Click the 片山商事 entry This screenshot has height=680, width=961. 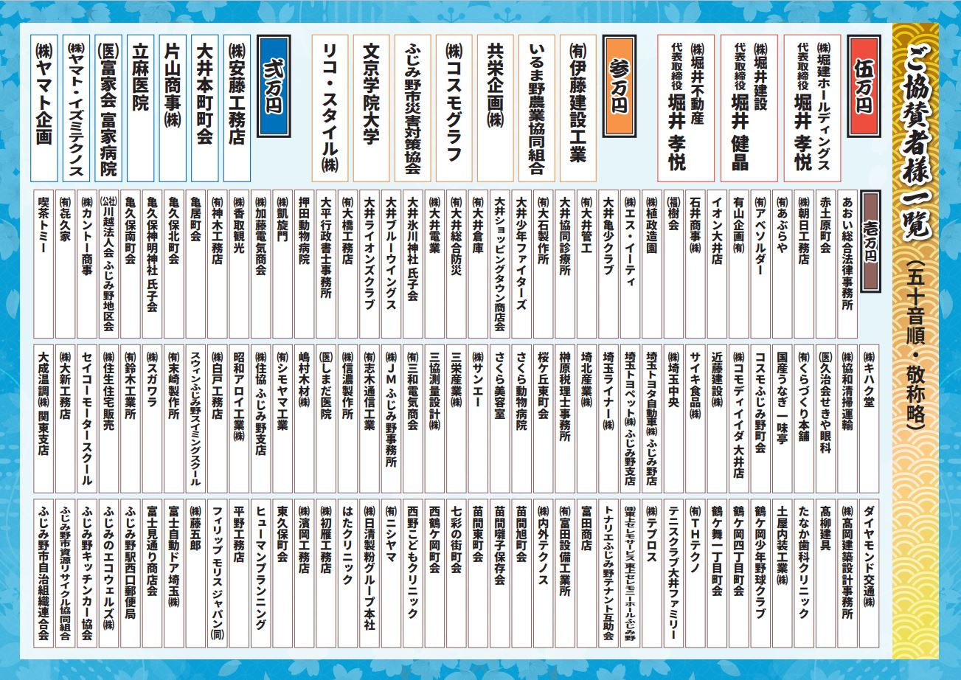pyautogui.click(x=172, y=108)
